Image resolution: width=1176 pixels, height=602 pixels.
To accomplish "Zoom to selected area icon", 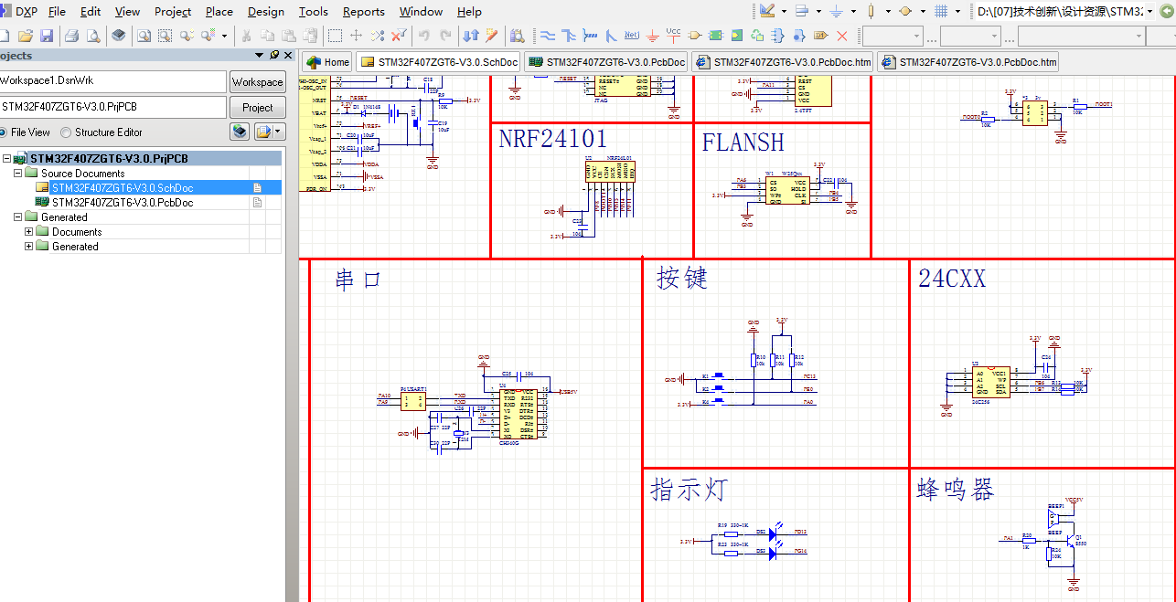I will pos(165,36).
